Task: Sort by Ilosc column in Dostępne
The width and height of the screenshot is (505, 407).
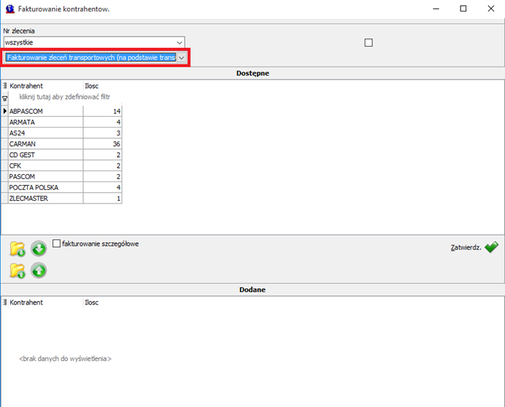Action: click(x=102, y=86)
